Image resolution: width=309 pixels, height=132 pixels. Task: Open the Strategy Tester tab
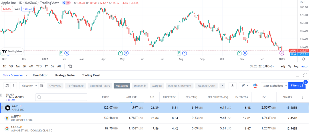[66, 75]
